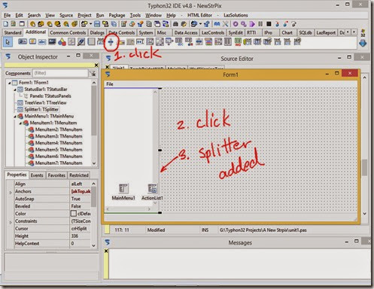Switch to the Standard palette tab

[13, 32]
